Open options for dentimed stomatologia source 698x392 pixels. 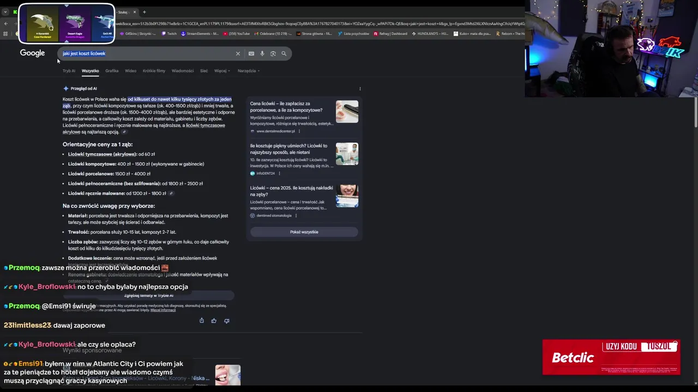pyautogui.click(x=296, y=216)
